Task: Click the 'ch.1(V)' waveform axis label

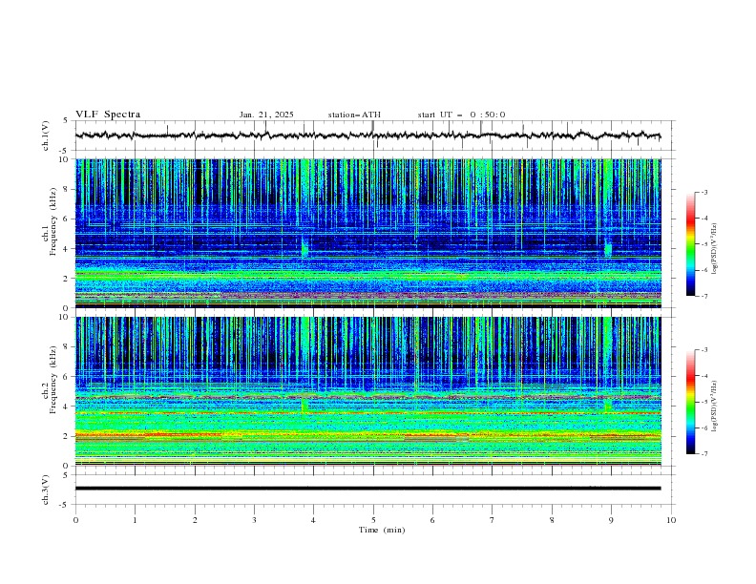Action: pyautogui.click(x=46, y=136)
